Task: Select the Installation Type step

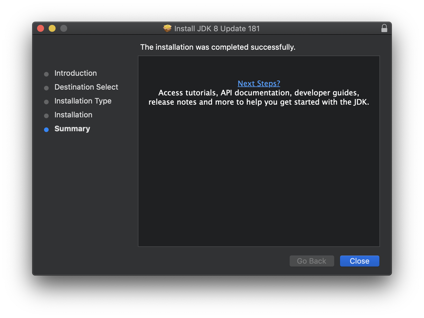Action: [83, 101]
